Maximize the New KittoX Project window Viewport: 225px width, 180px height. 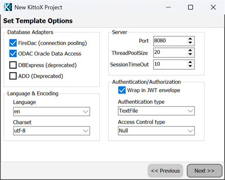[190, 7]
